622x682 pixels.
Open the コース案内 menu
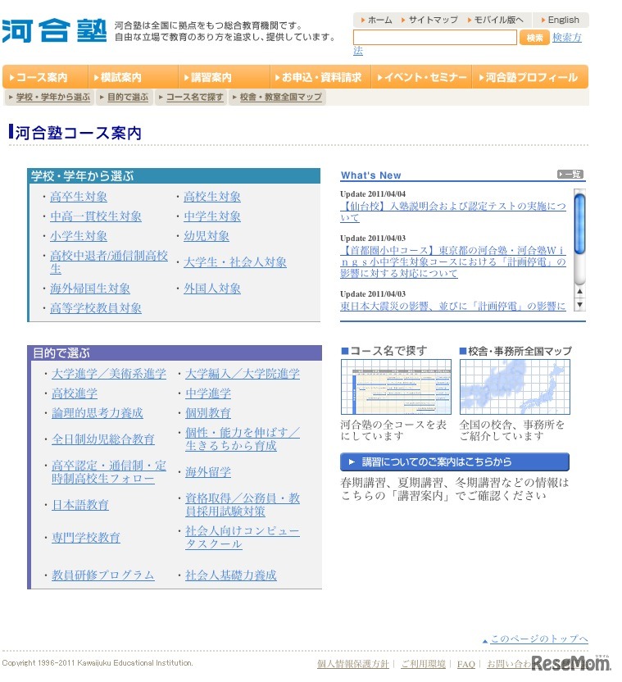[45, 77]
